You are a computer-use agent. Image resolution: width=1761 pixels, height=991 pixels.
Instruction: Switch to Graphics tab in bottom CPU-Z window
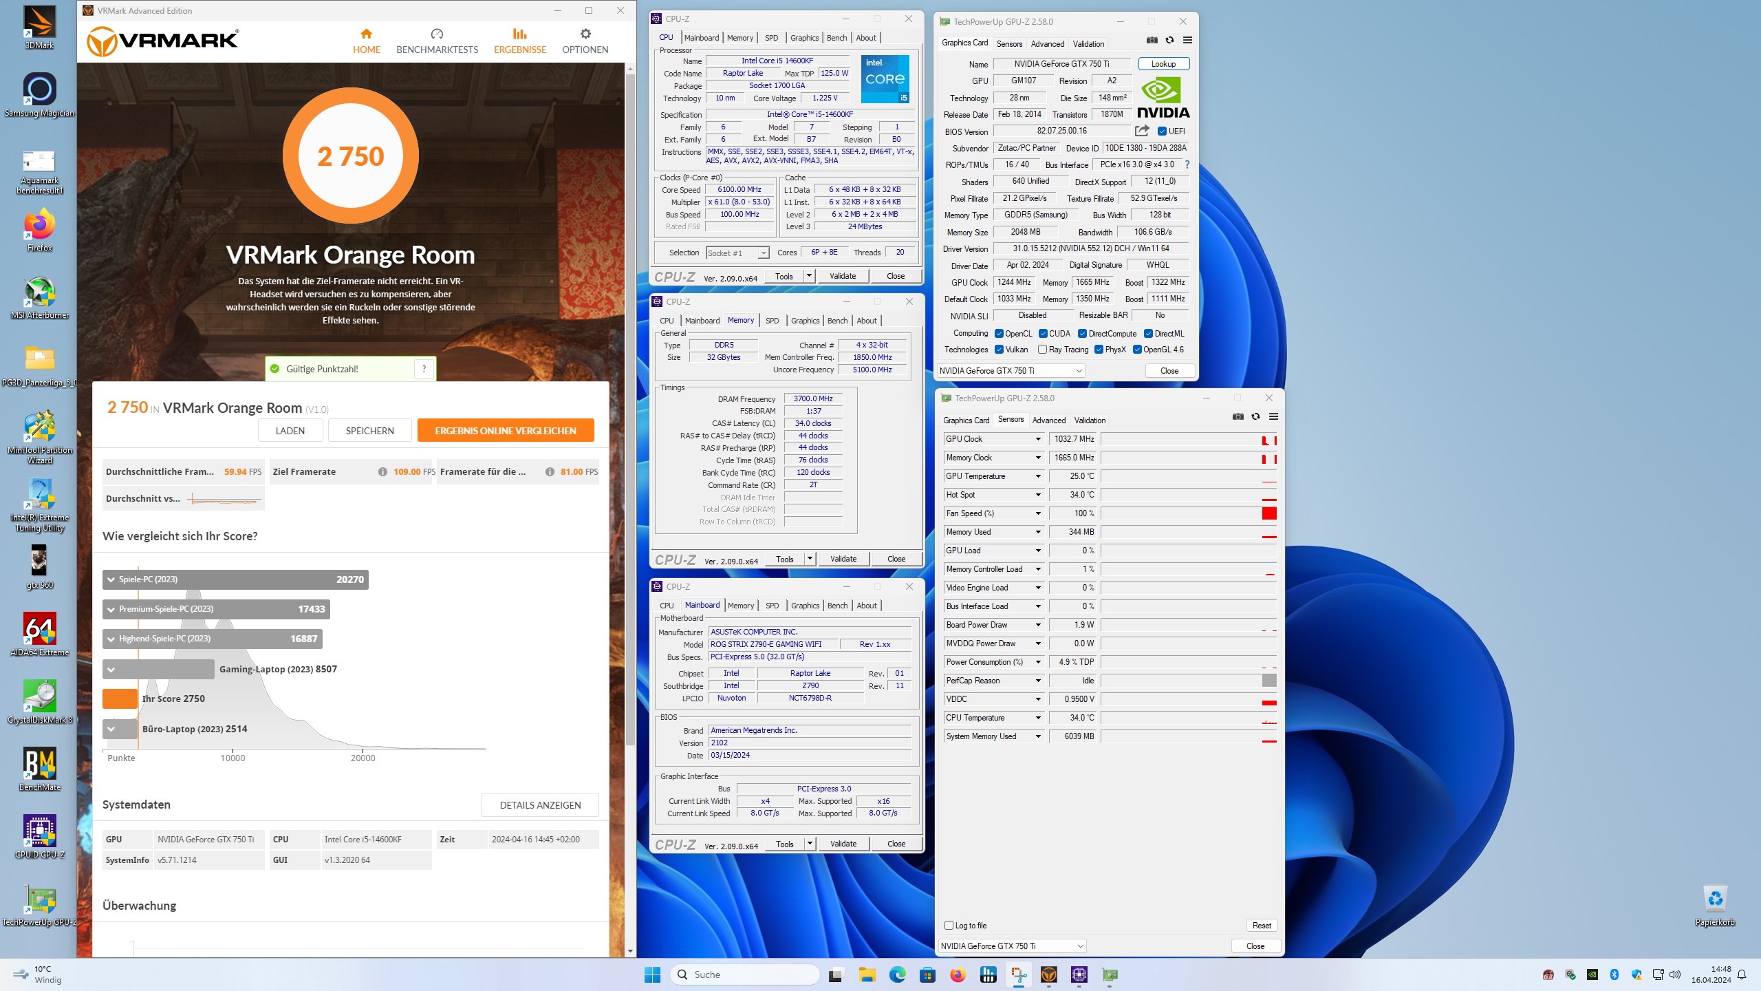[805, 606]
